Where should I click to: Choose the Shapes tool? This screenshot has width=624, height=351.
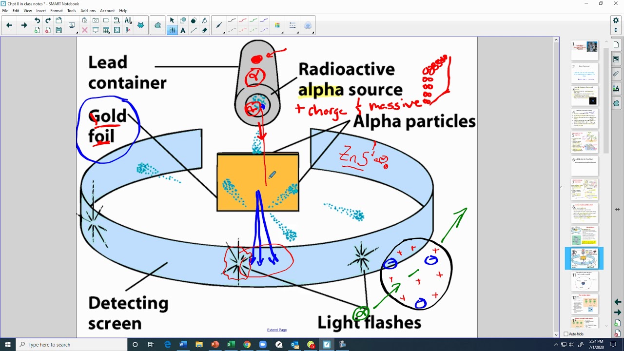click(183, 20)
